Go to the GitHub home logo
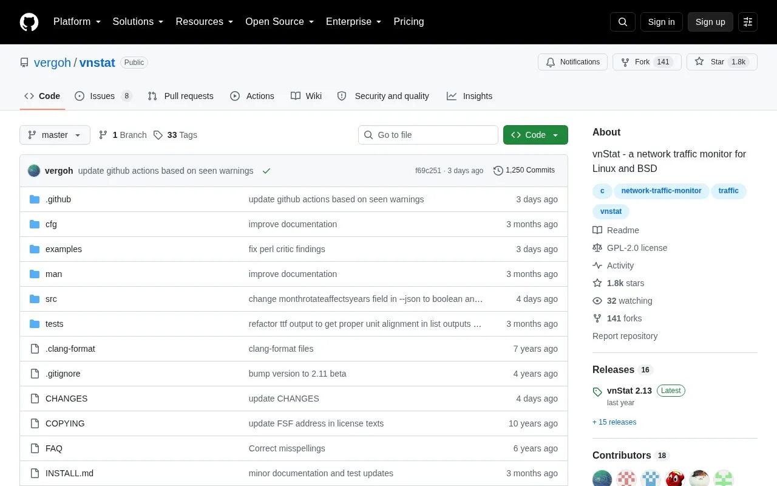The height and width of the screenshot is (486, 777). 29,22
